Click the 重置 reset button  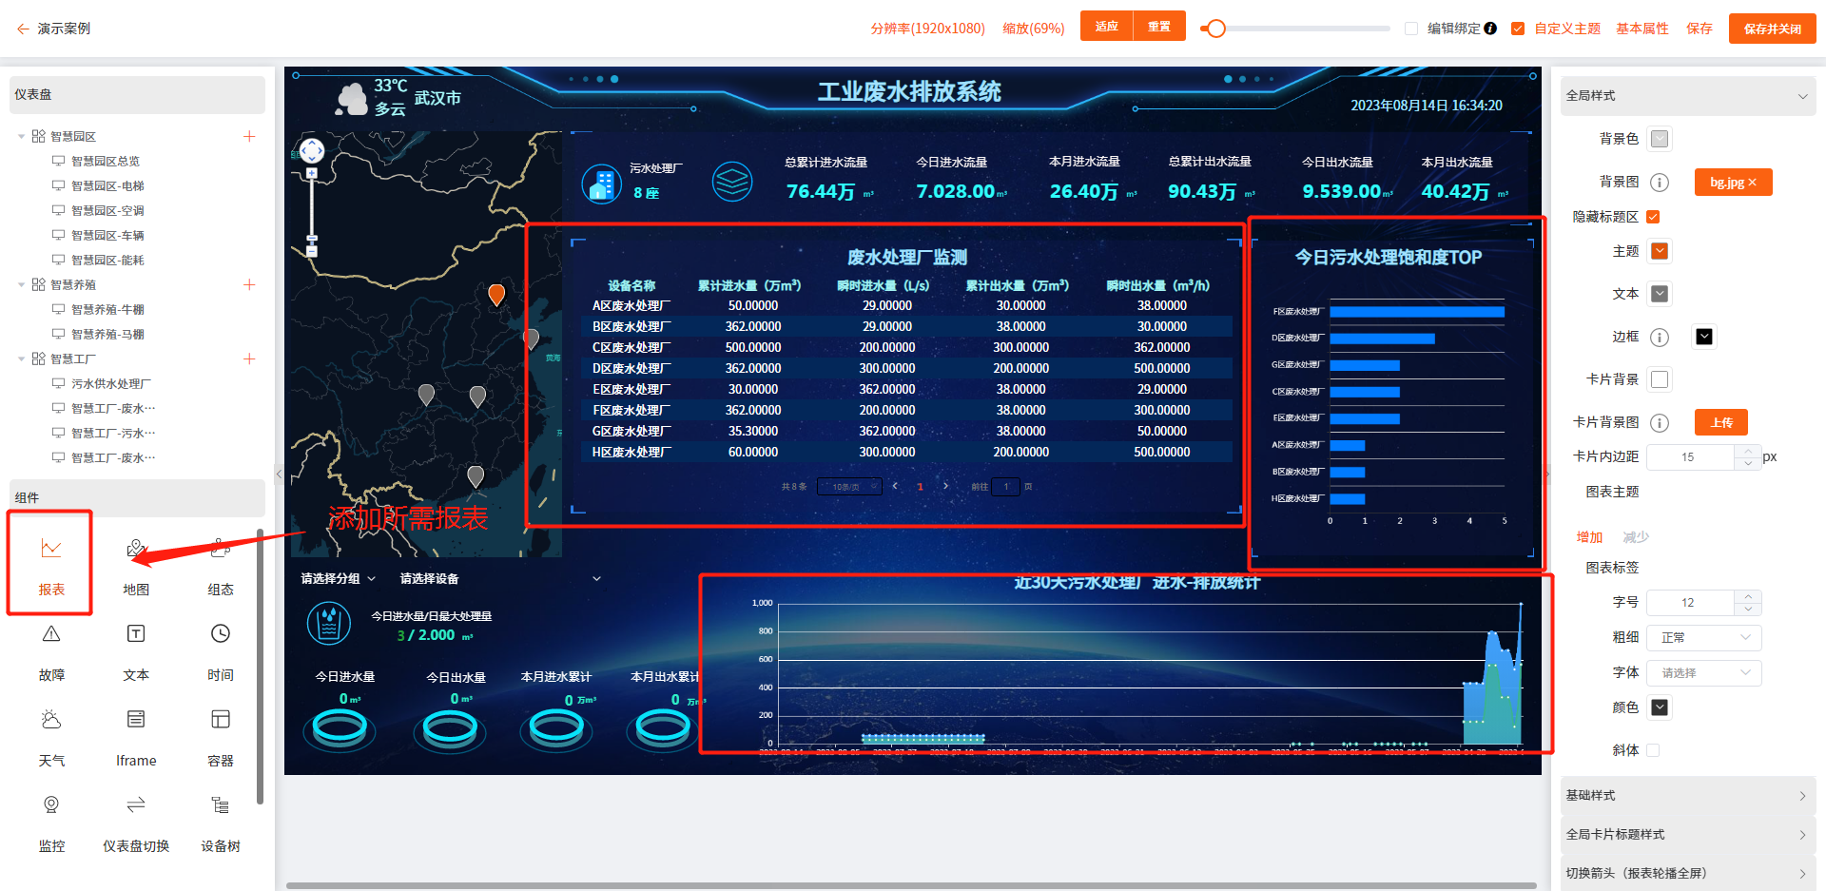(x=1159, y=26)
